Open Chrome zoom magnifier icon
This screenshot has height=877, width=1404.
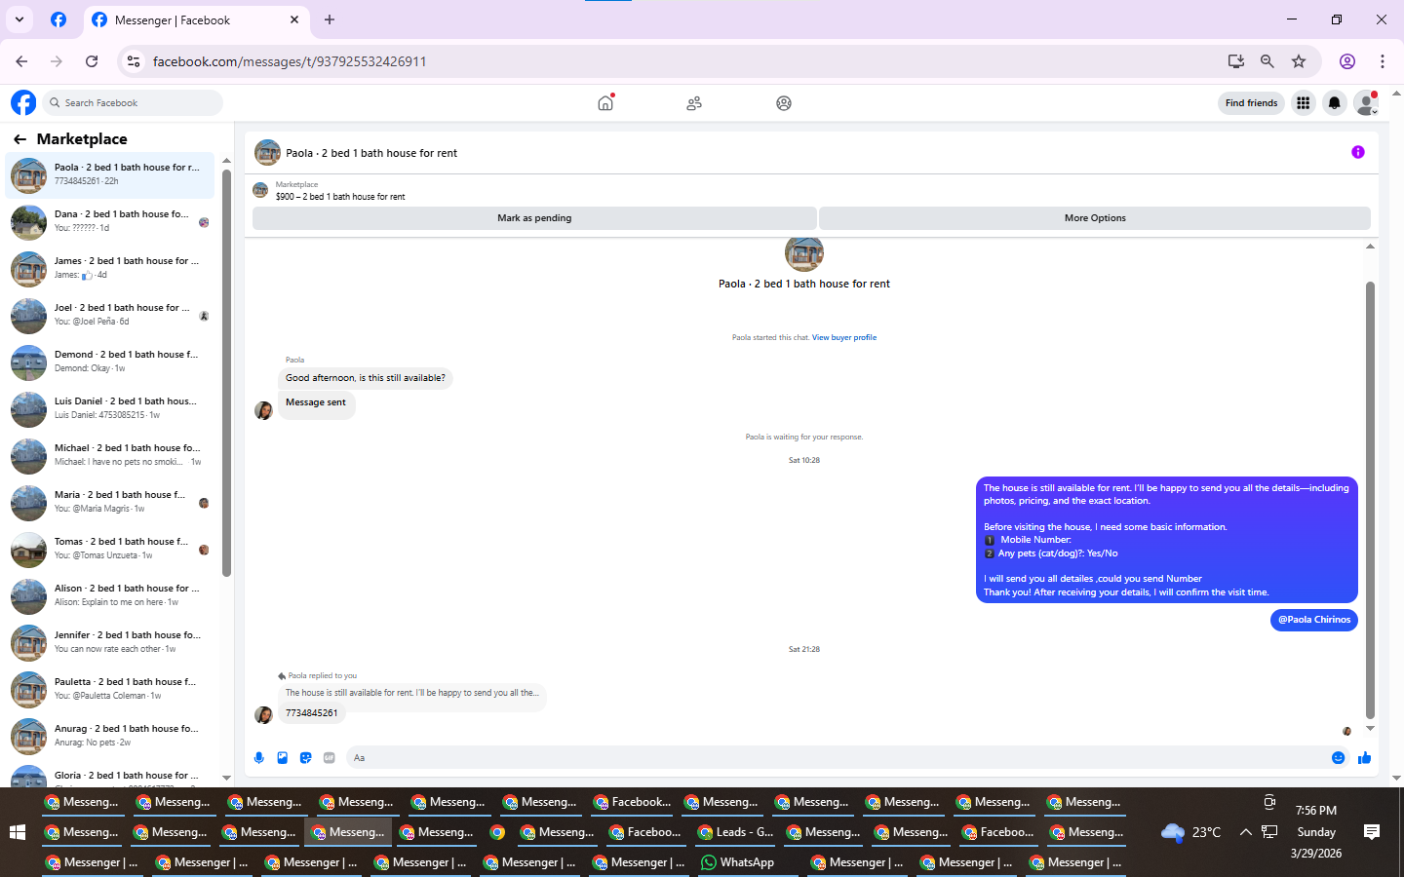tap(1267, 61)
